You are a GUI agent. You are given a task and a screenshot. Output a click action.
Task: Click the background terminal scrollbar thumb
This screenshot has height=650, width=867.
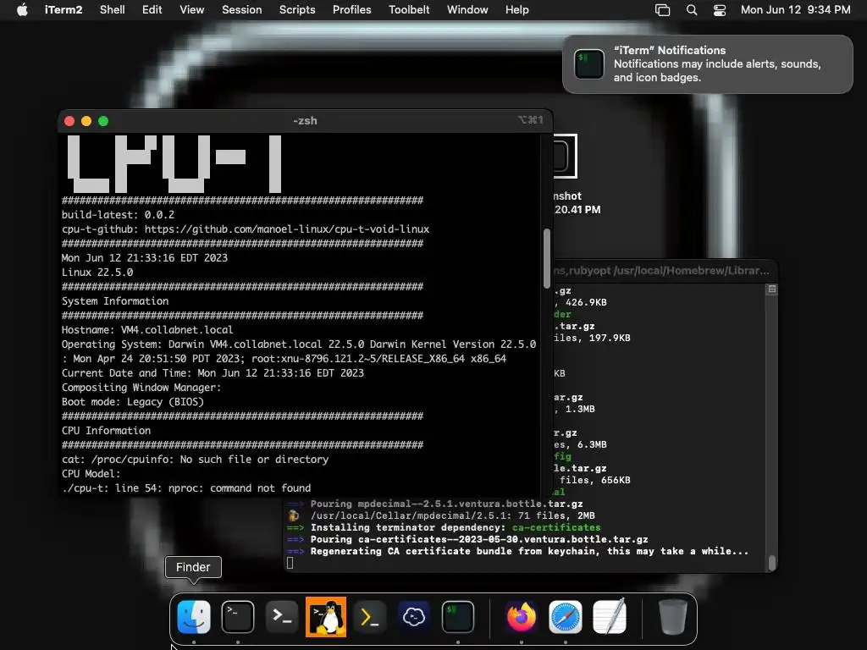click(772, 563)
